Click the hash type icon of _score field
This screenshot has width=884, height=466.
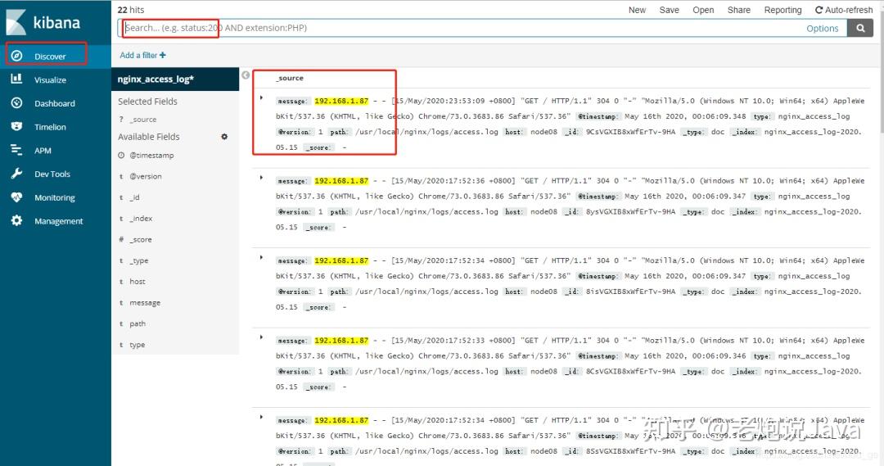click(x=121, y=239)
